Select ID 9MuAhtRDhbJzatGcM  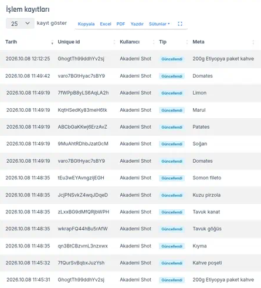point(83,143)
